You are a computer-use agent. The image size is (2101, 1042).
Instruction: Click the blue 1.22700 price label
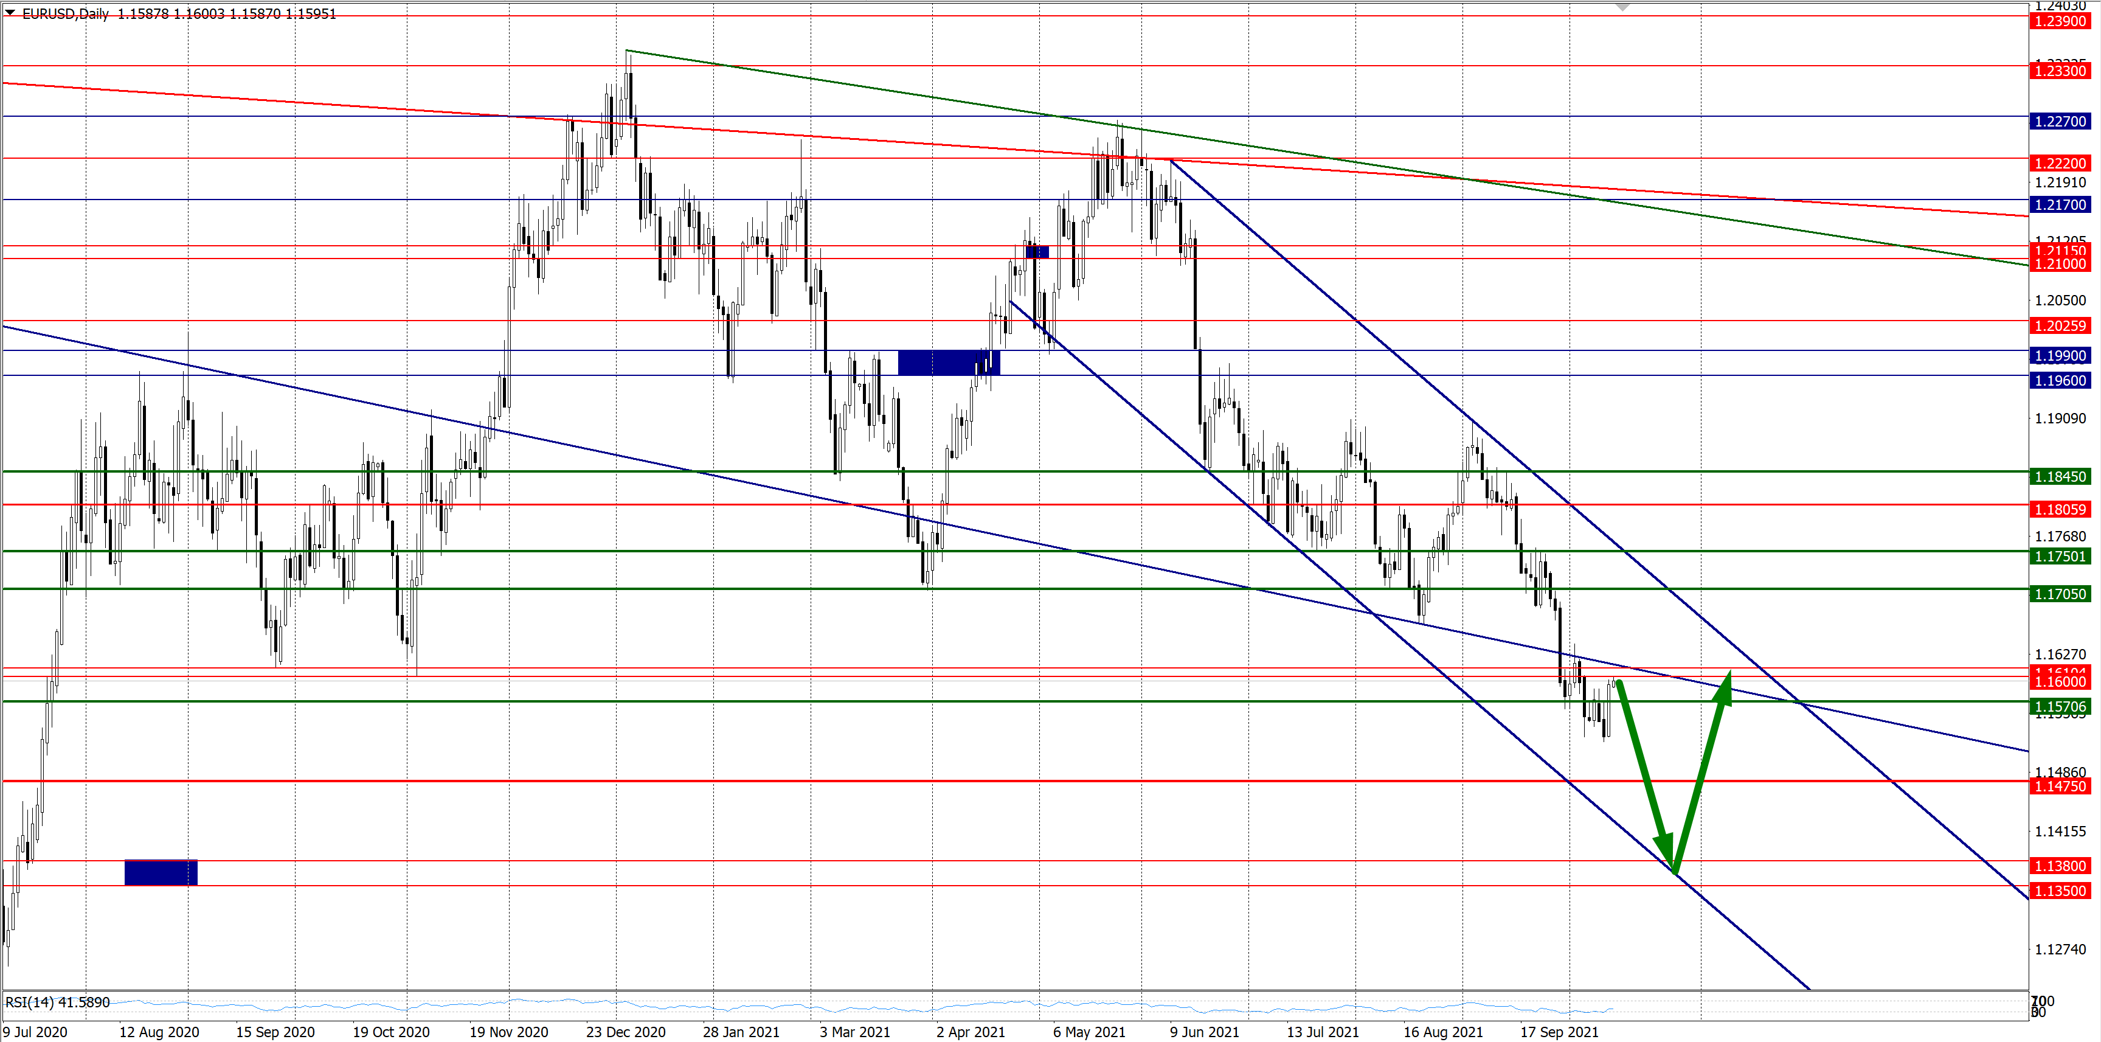pos(2060,122)
